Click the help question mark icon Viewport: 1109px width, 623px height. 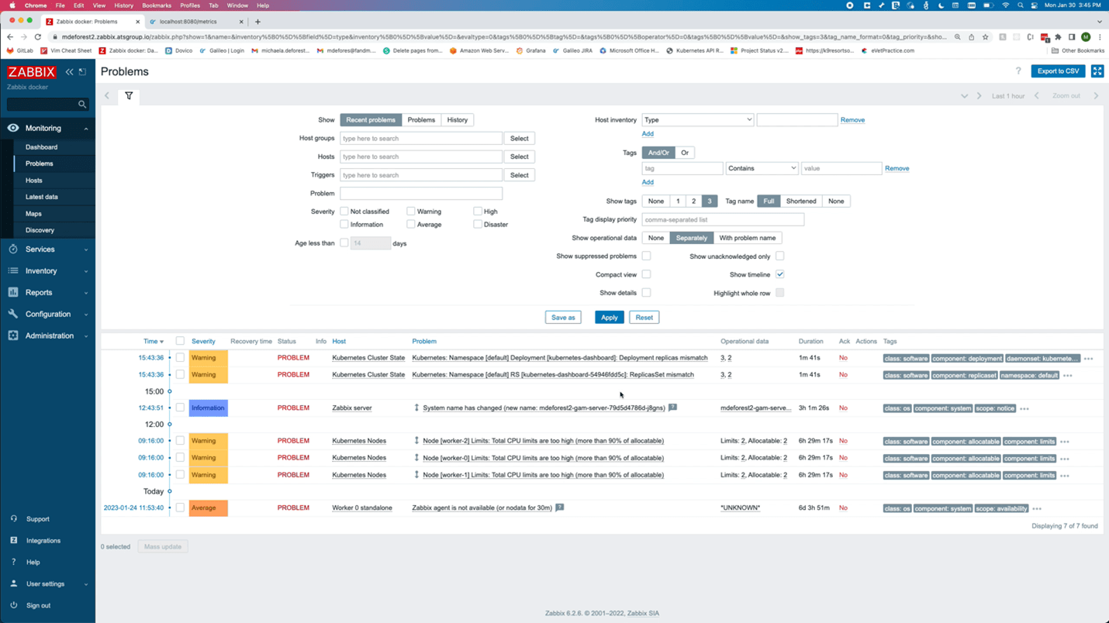(x=1018, y=71)
